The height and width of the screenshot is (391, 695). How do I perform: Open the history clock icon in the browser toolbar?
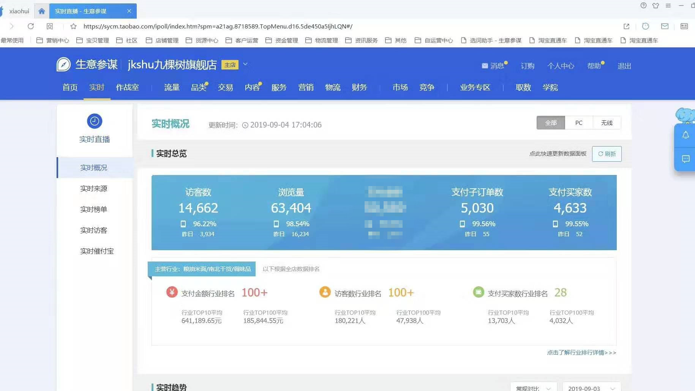[x=646, y=26]
